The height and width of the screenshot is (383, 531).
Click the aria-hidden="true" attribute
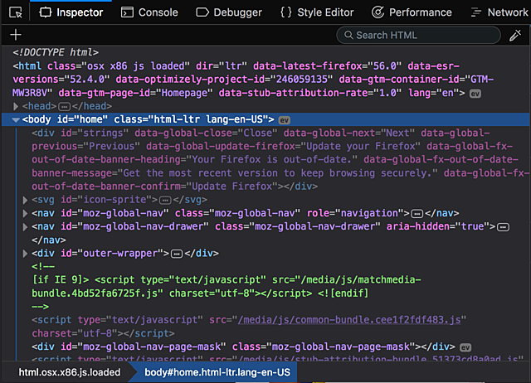(x=438, y=226)
